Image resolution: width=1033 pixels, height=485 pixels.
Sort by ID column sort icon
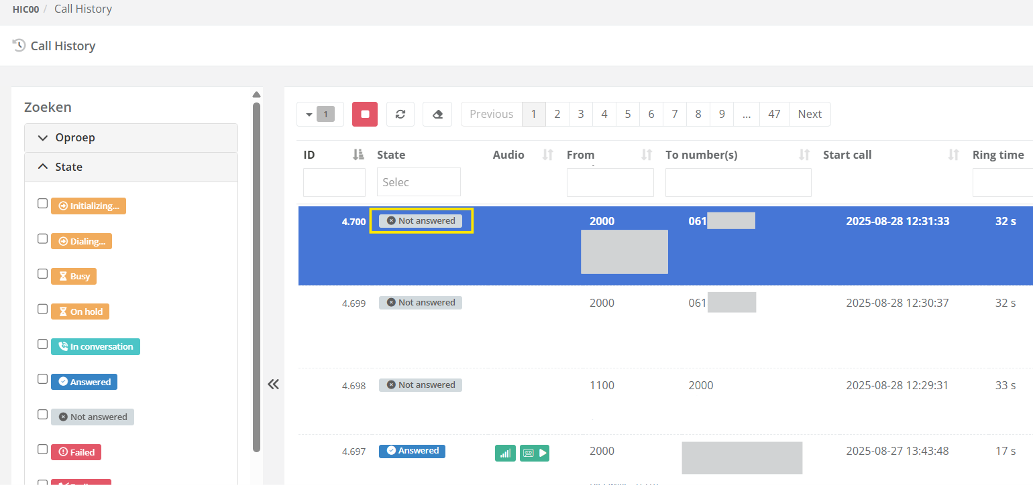point(358,155)
